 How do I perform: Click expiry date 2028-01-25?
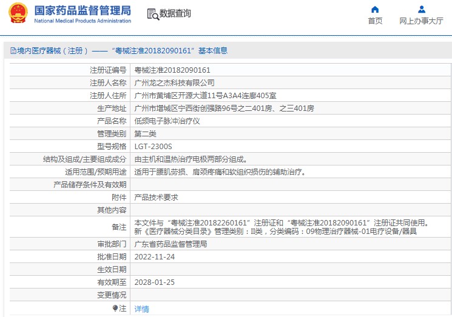(x=155, y=282)
